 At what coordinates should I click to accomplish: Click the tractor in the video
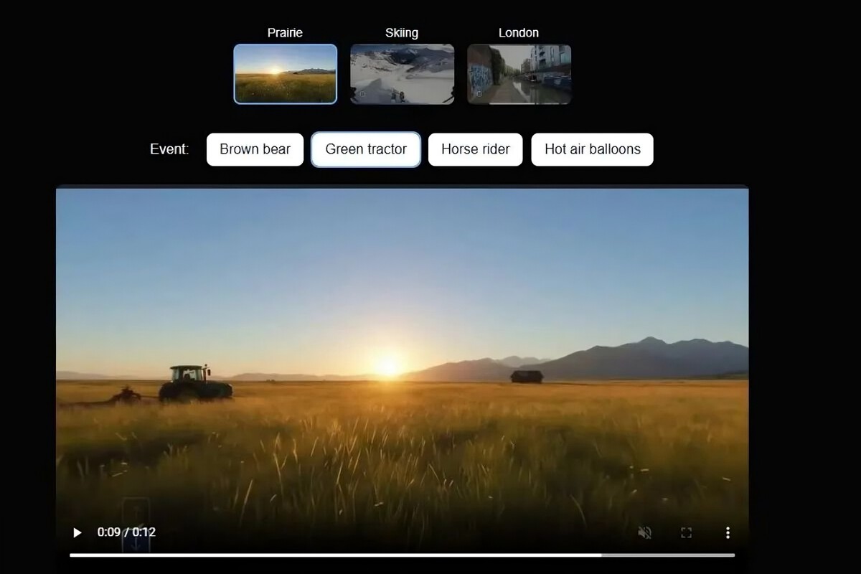tap(194, 384)
